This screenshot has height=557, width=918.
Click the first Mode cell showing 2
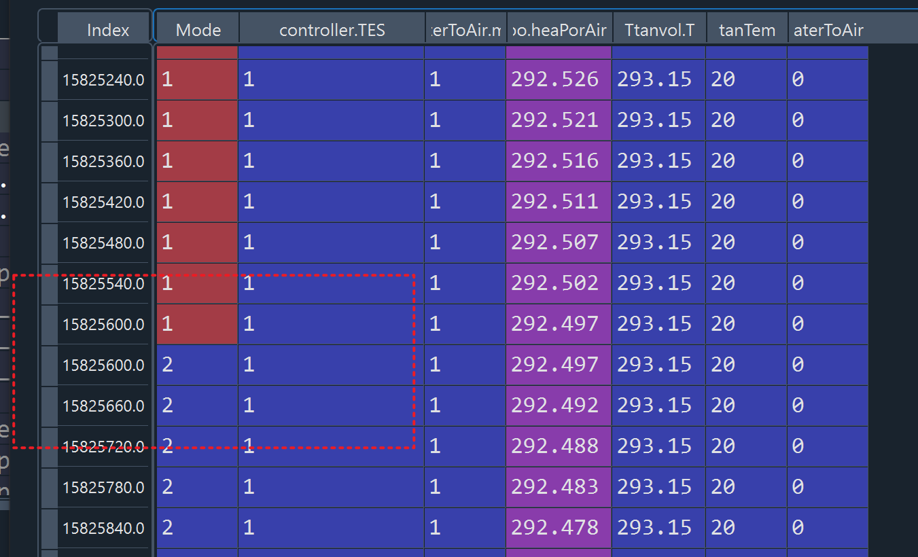(197, 365)
